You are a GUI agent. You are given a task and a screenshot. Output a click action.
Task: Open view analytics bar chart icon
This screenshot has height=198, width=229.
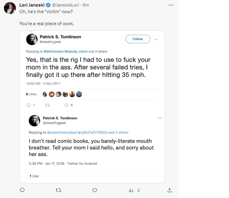tap(131, 190)
